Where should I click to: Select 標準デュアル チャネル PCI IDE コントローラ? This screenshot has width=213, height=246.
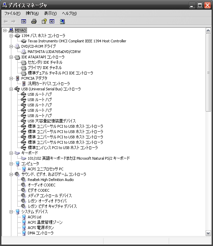(x=60, y=73)
